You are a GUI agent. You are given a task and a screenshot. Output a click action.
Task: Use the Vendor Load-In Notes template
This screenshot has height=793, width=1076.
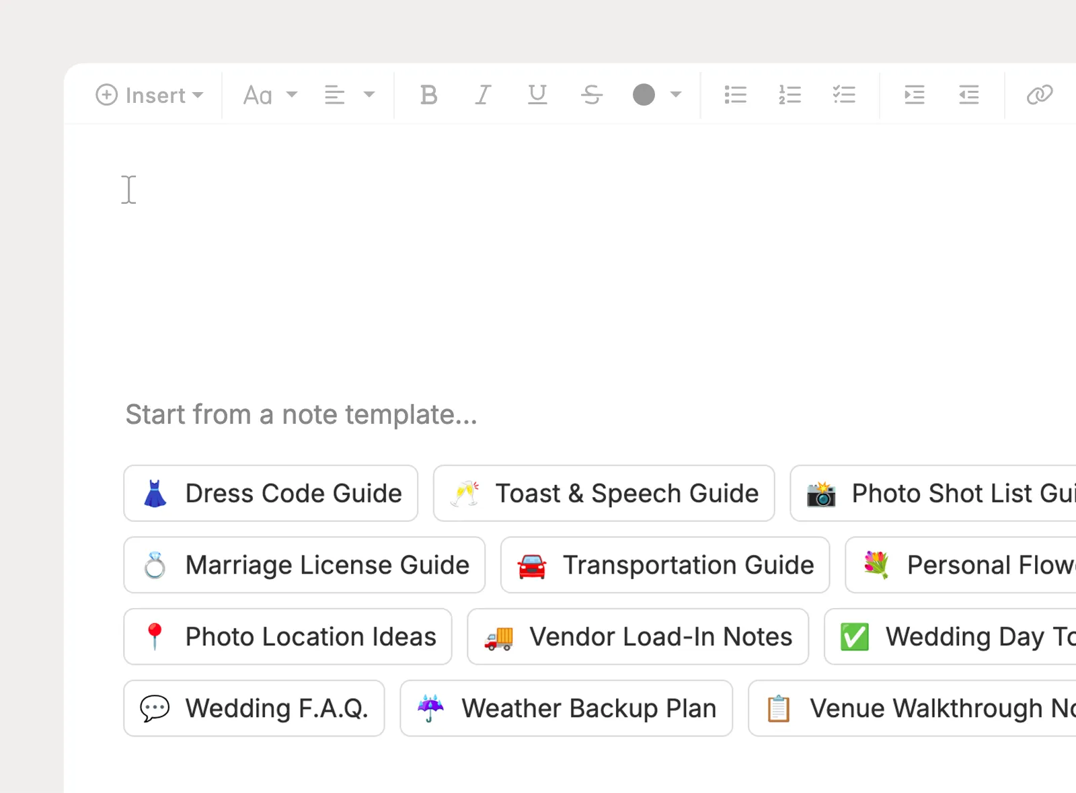coord(638,637)
